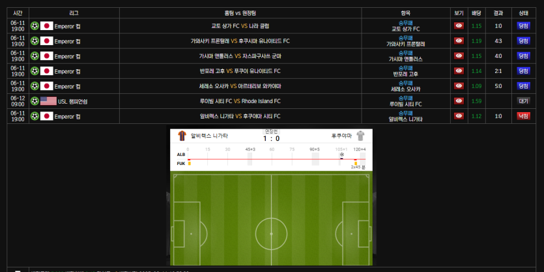Click 승무패 link in 가시마 앤틀러스 row
The width and height of the screenshot is (544, 272).
click(406, 53)
